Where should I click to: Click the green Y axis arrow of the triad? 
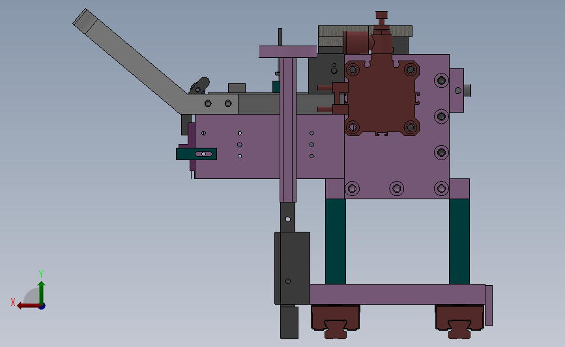coord(41,292)
